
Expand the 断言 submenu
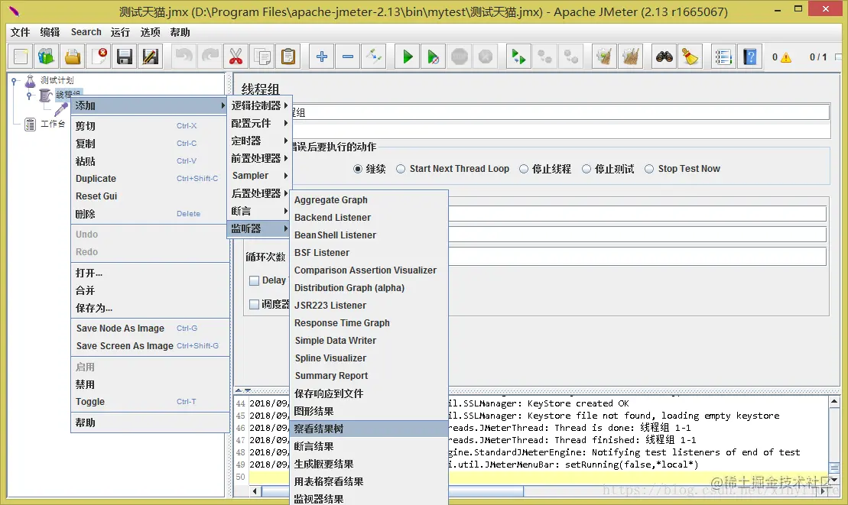tap(259, 211)
